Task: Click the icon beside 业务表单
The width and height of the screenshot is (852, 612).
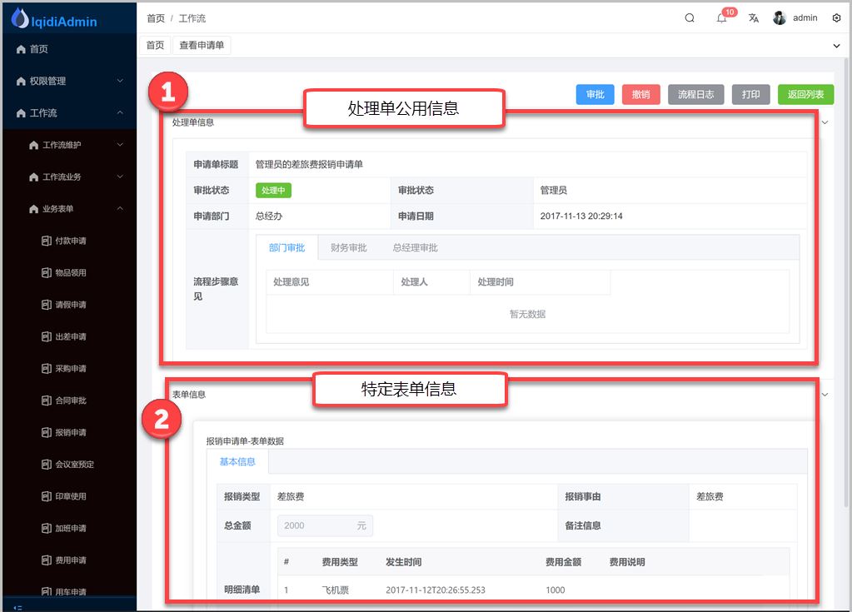Action: tap(33, 209)
